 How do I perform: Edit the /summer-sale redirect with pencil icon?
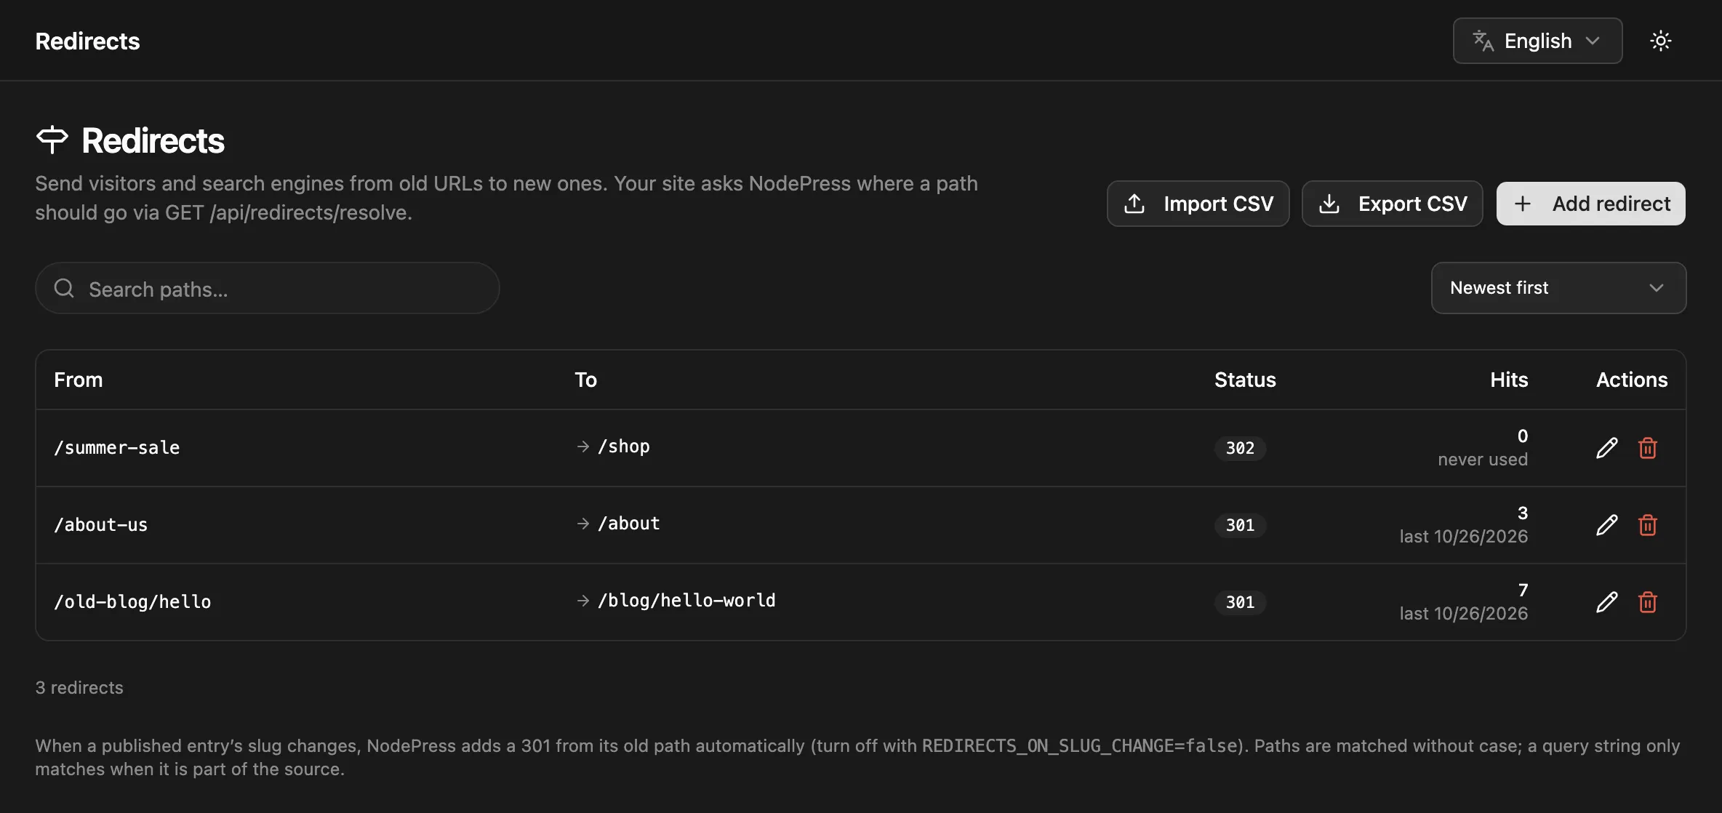click(x=1606, y=448)
